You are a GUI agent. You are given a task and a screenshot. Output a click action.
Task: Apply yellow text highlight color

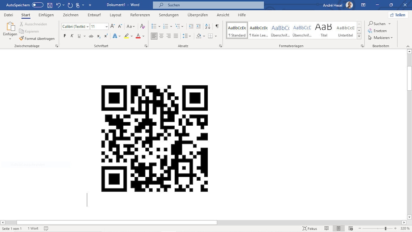pyautogui.click(x=127, y=36)
